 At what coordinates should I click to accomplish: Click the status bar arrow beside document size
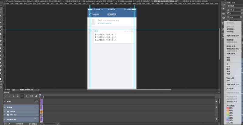click(x=39, y=90)
